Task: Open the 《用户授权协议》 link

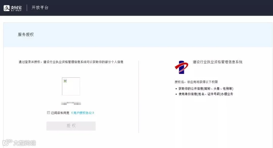Action: point(83,113)
